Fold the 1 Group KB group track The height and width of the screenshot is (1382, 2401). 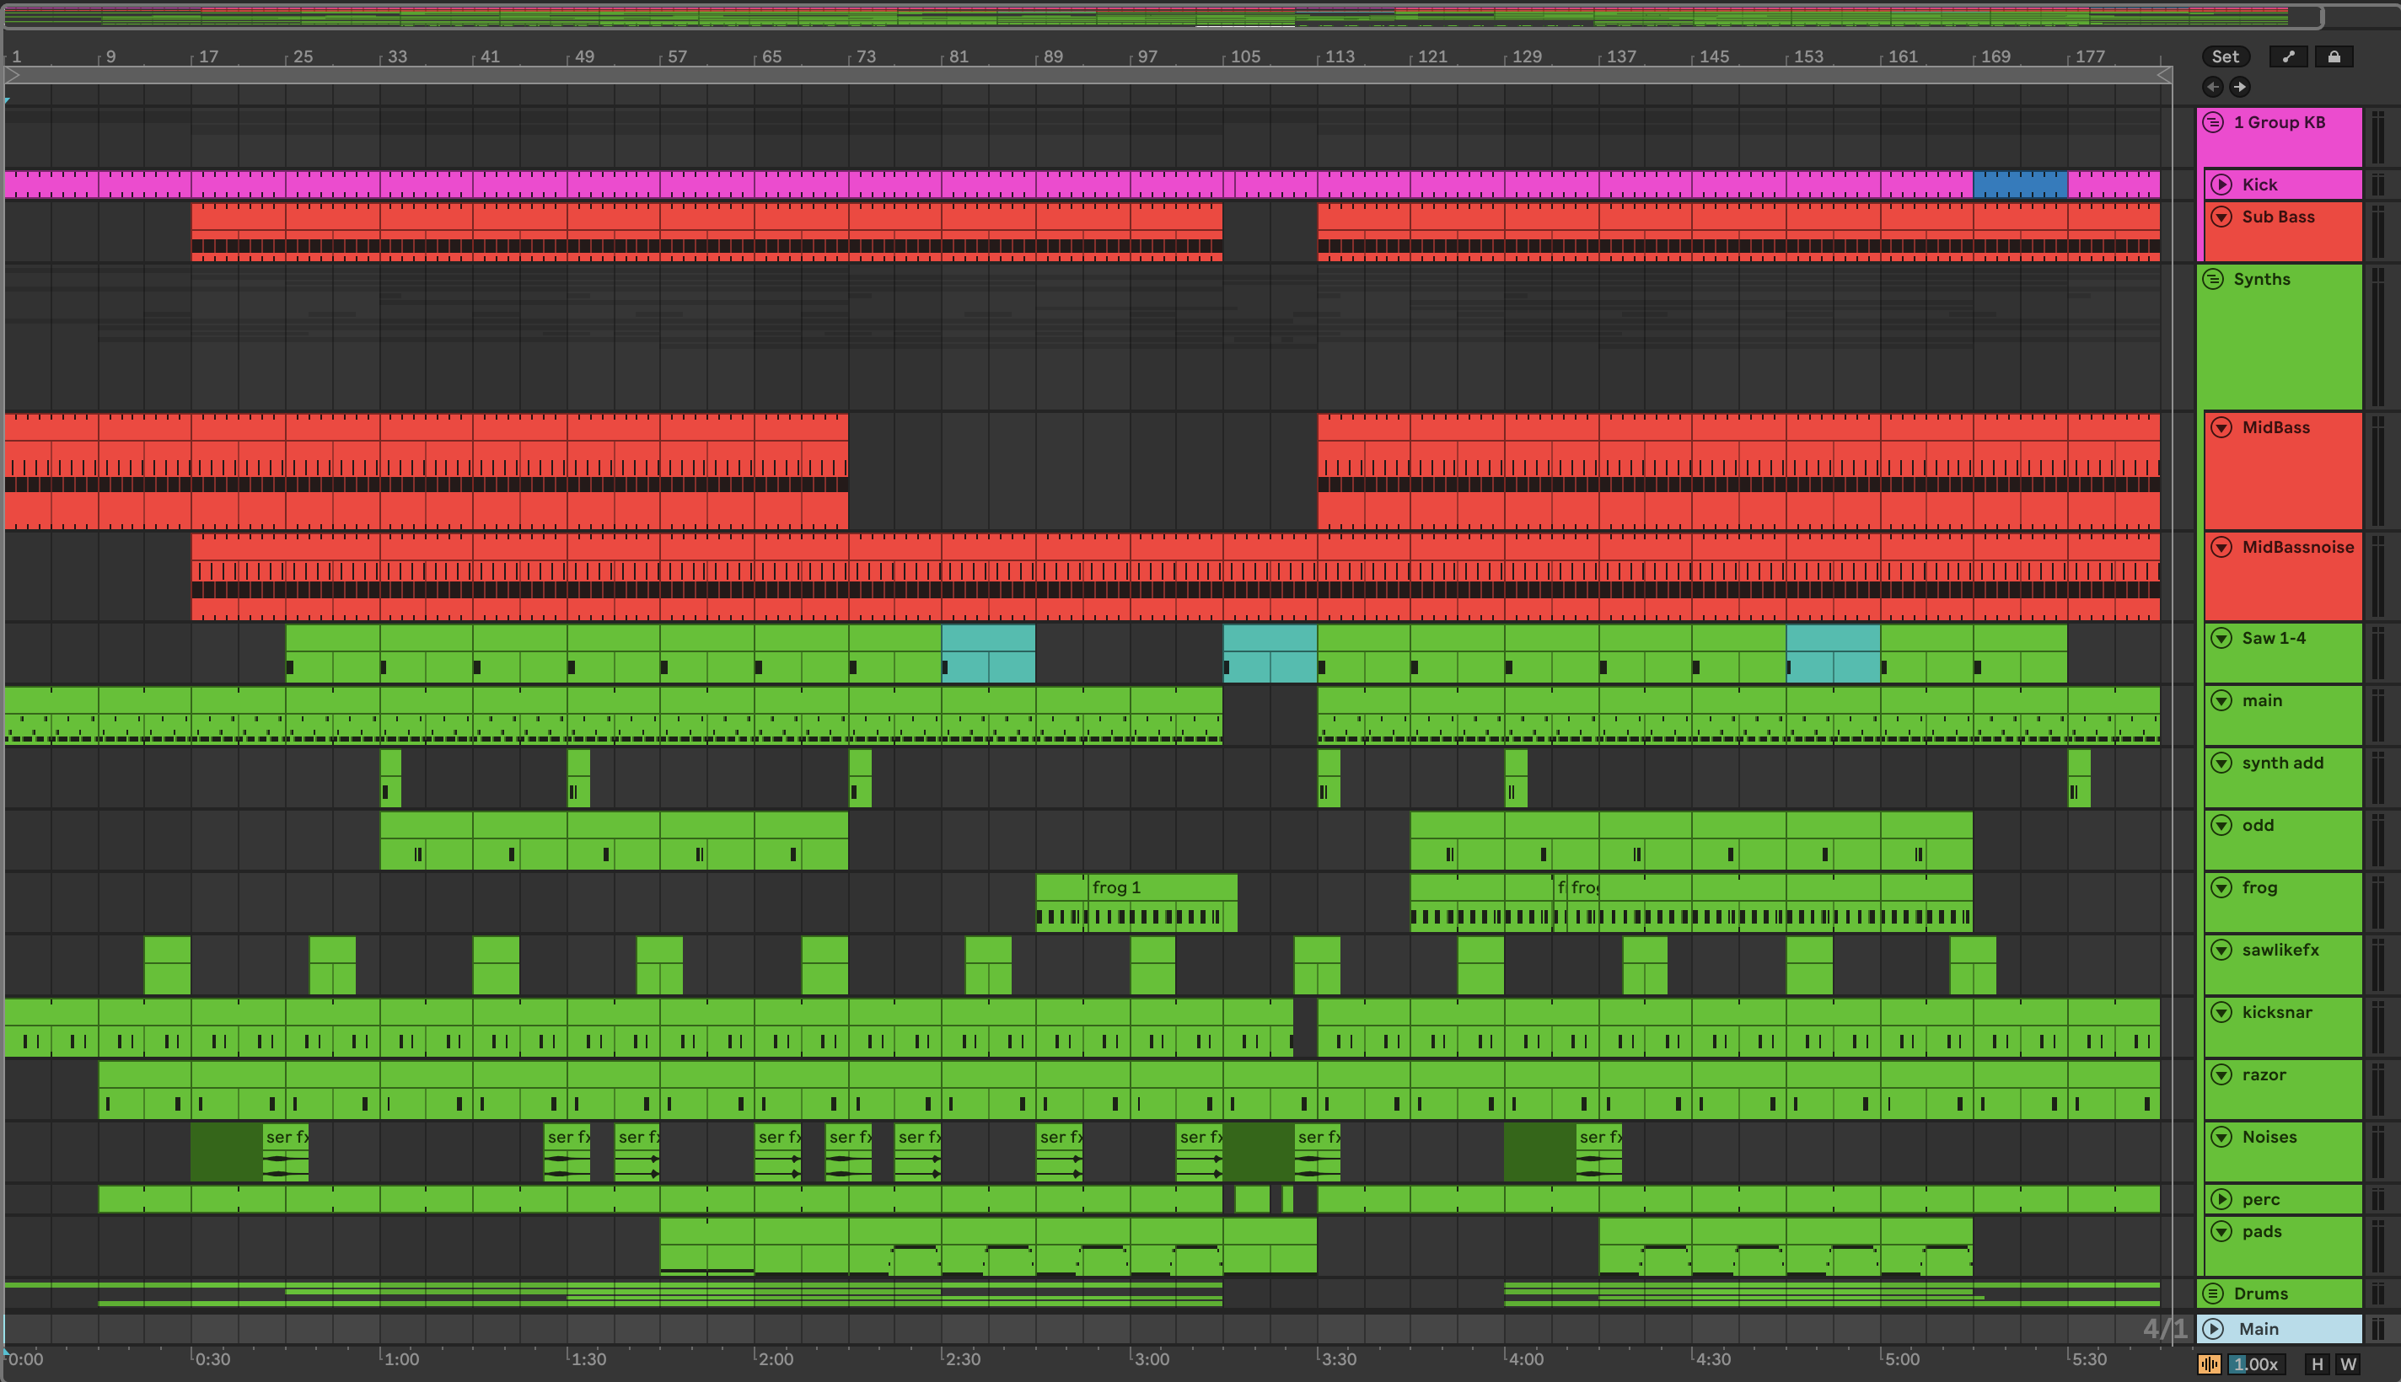(x=2213, y=122)
